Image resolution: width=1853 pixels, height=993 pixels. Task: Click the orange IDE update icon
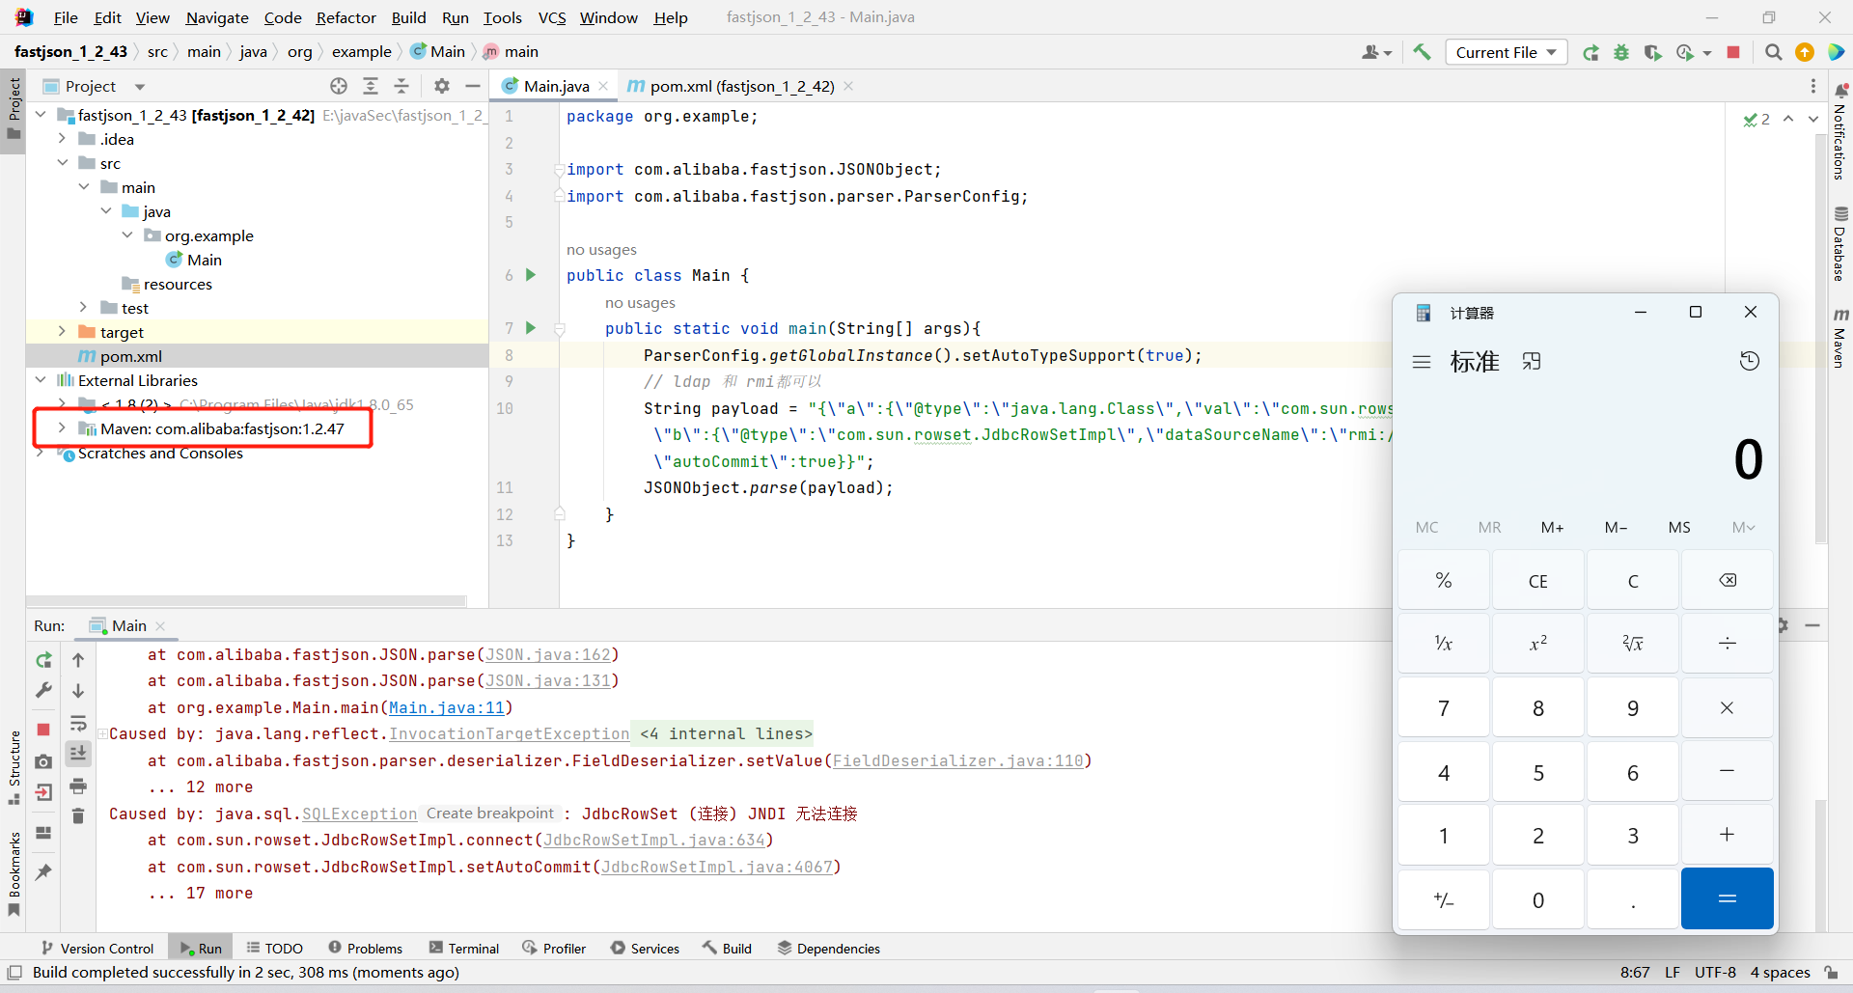(x=1804, y=52)
